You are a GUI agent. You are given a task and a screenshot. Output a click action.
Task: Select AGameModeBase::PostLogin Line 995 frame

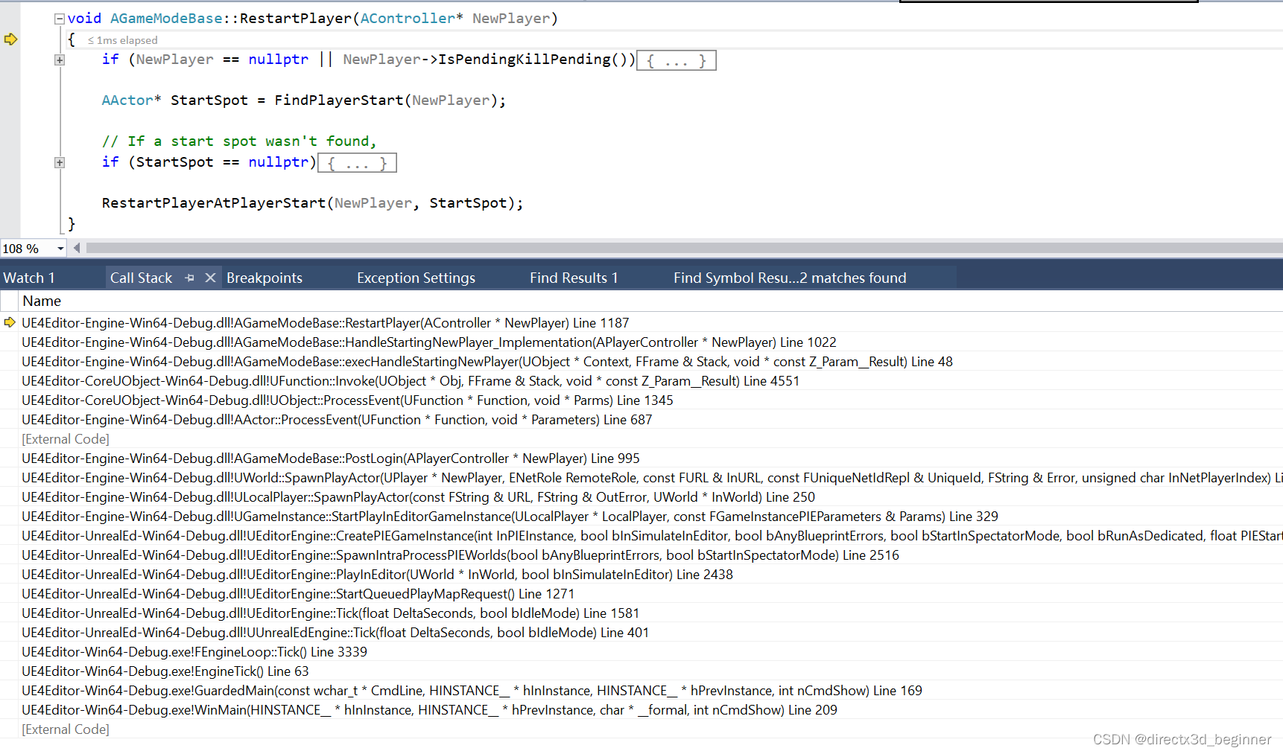[330, 459]
